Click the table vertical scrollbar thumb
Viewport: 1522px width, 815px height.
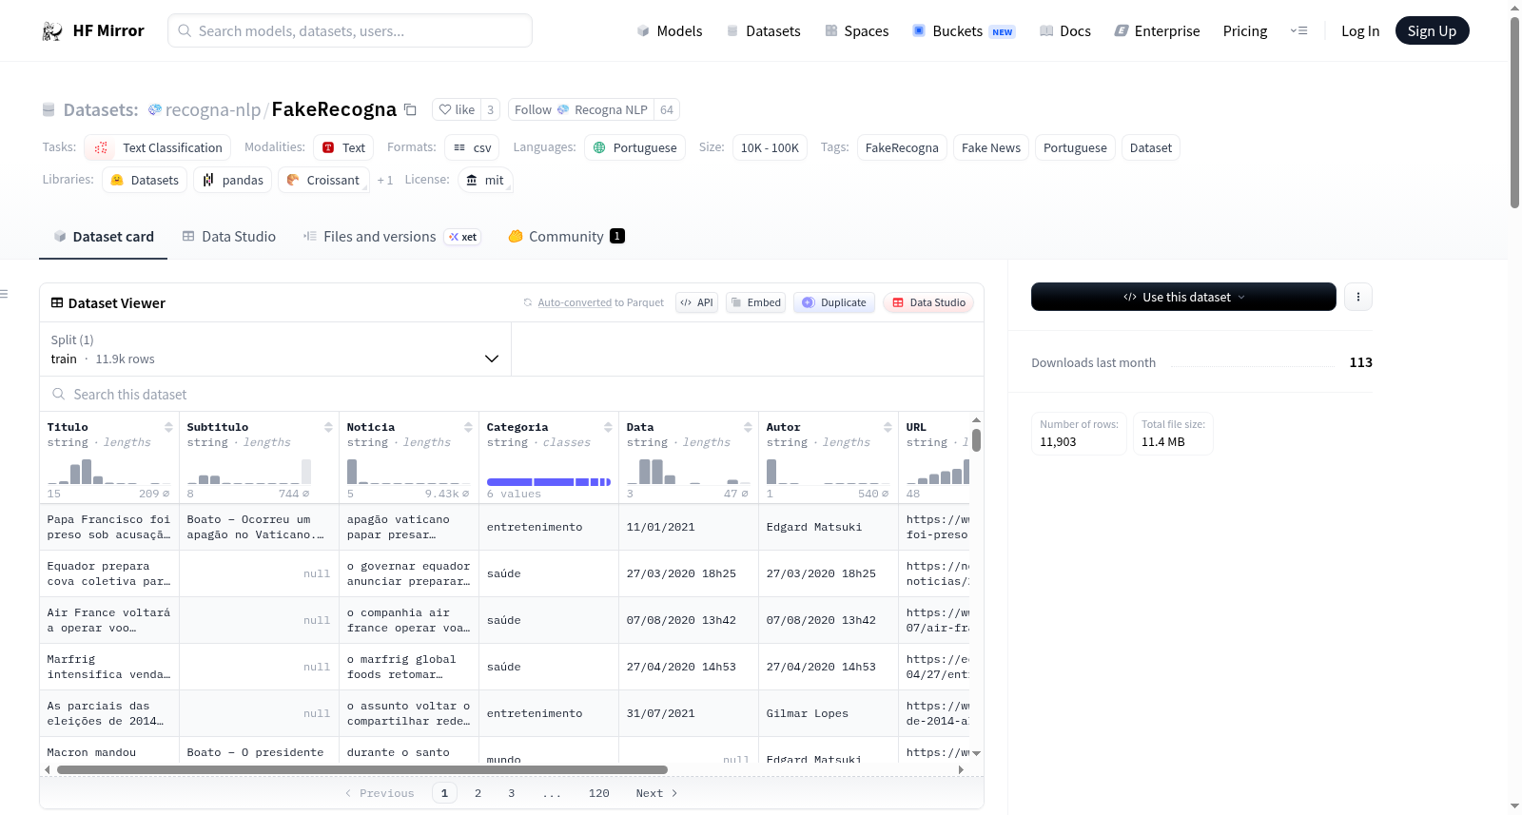click(x=976, y=440)
